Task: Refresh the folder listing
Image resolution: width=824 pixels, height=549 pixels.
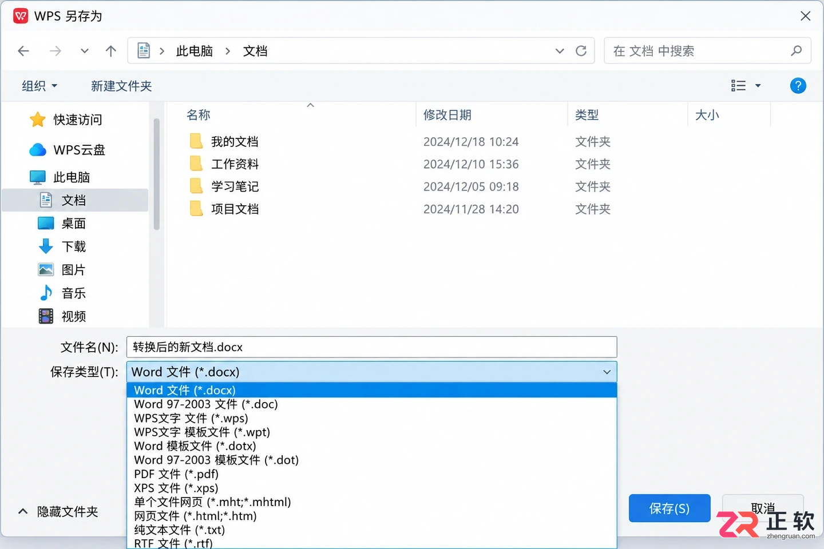Action: [581, 51]
